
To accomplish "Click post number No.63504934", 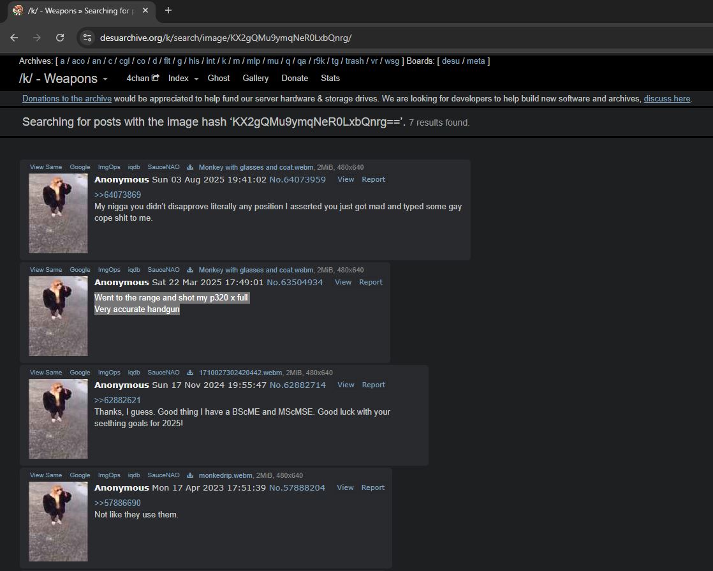I will click(x=295, y=282).
